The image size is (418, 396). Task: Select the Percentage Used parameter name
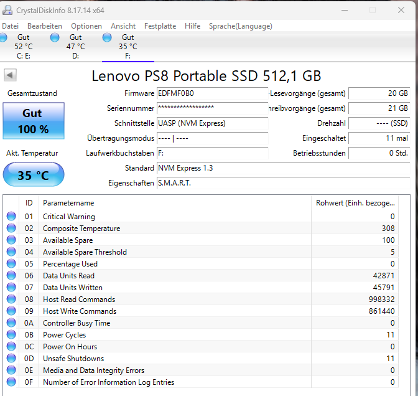coord(70,264)
